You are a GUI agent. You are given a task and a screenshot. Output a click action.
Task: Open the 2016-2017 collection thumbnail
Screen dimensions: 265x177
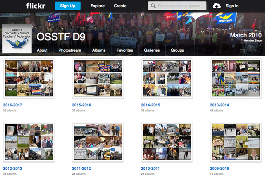tap(29, 79)
